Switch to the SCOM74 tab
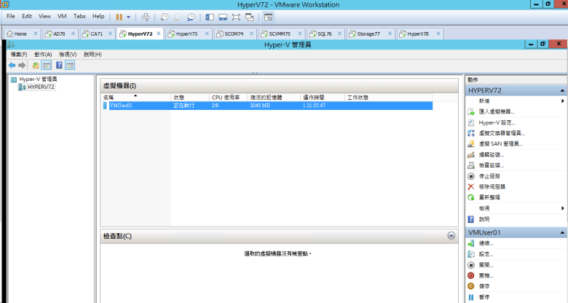The image size is (568, 303). pos(234,34)
